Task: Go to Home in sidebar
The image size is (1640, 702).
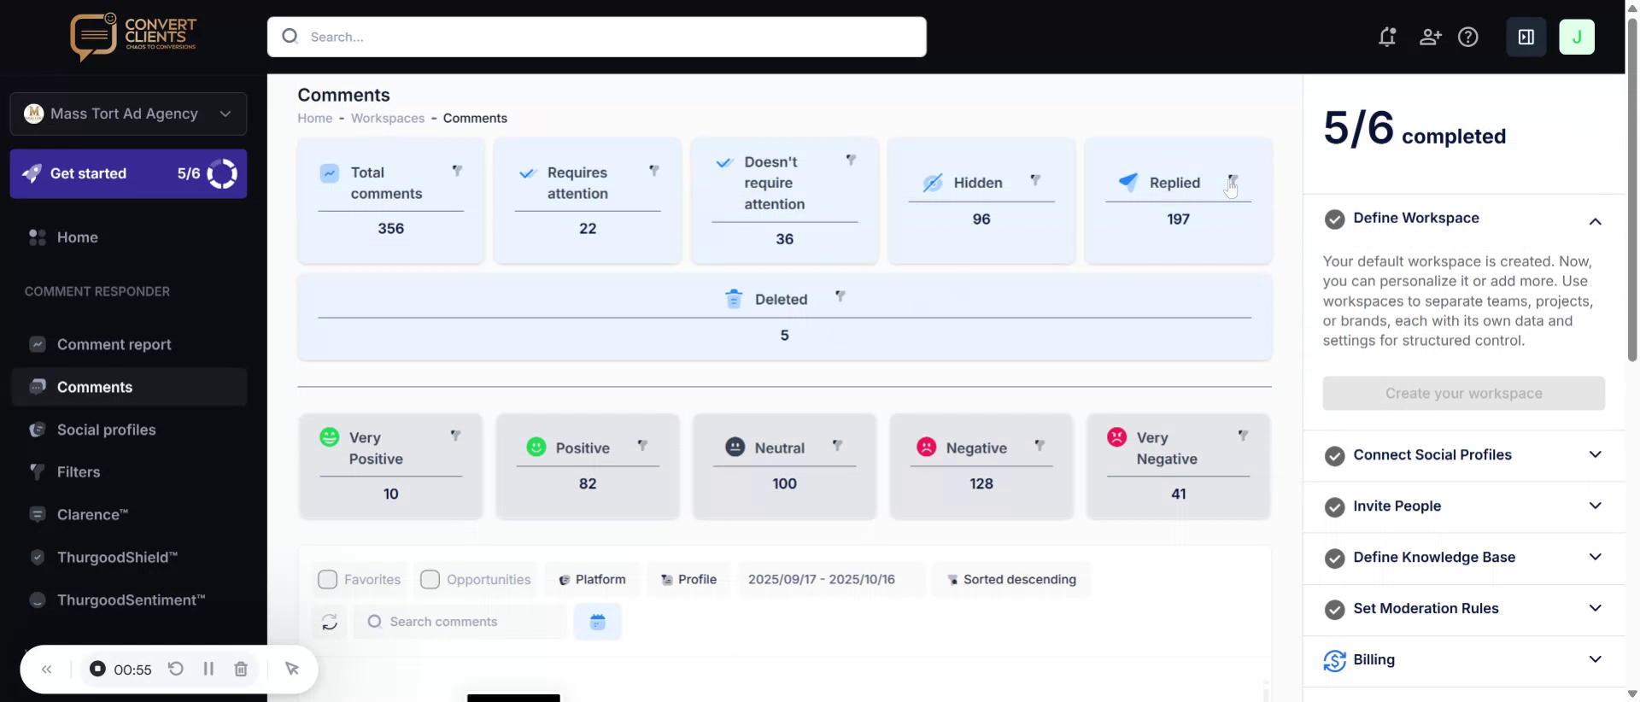Action: click(x=77, y=237)
